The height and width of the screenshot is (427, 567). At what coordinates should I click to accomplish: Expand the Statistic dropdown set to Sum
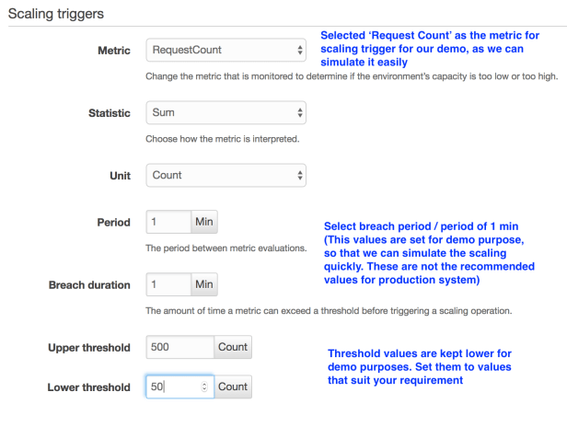[x=226, y=112]
